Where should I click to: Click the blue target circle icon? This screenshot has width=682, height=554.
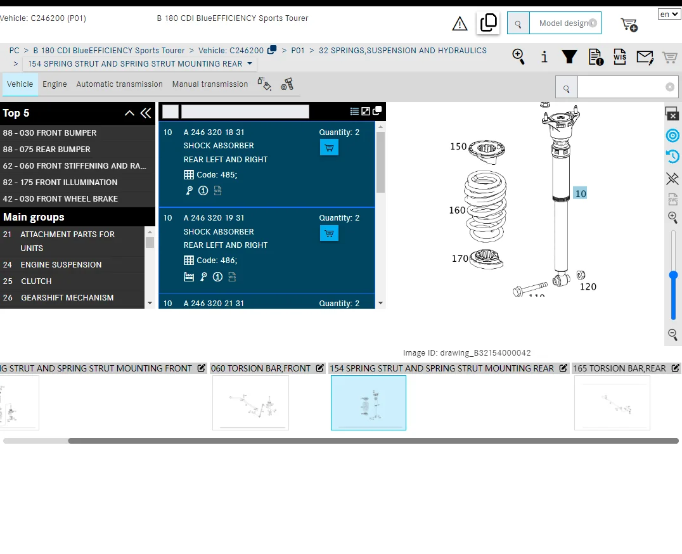(672, 136)
